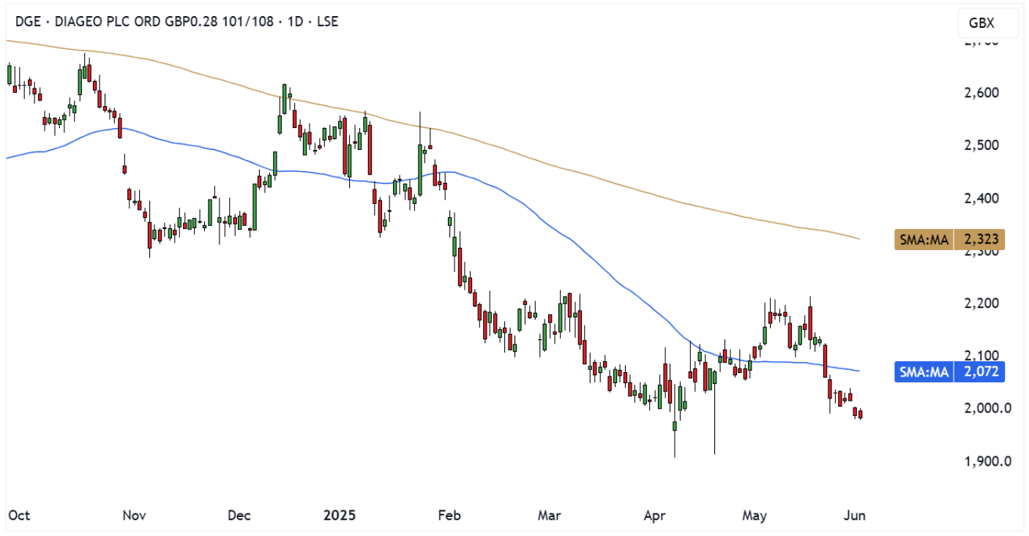This screenshot has height=536, width=1029.
Task: Click the Mar label on time axis
Action: click(549, 516)
